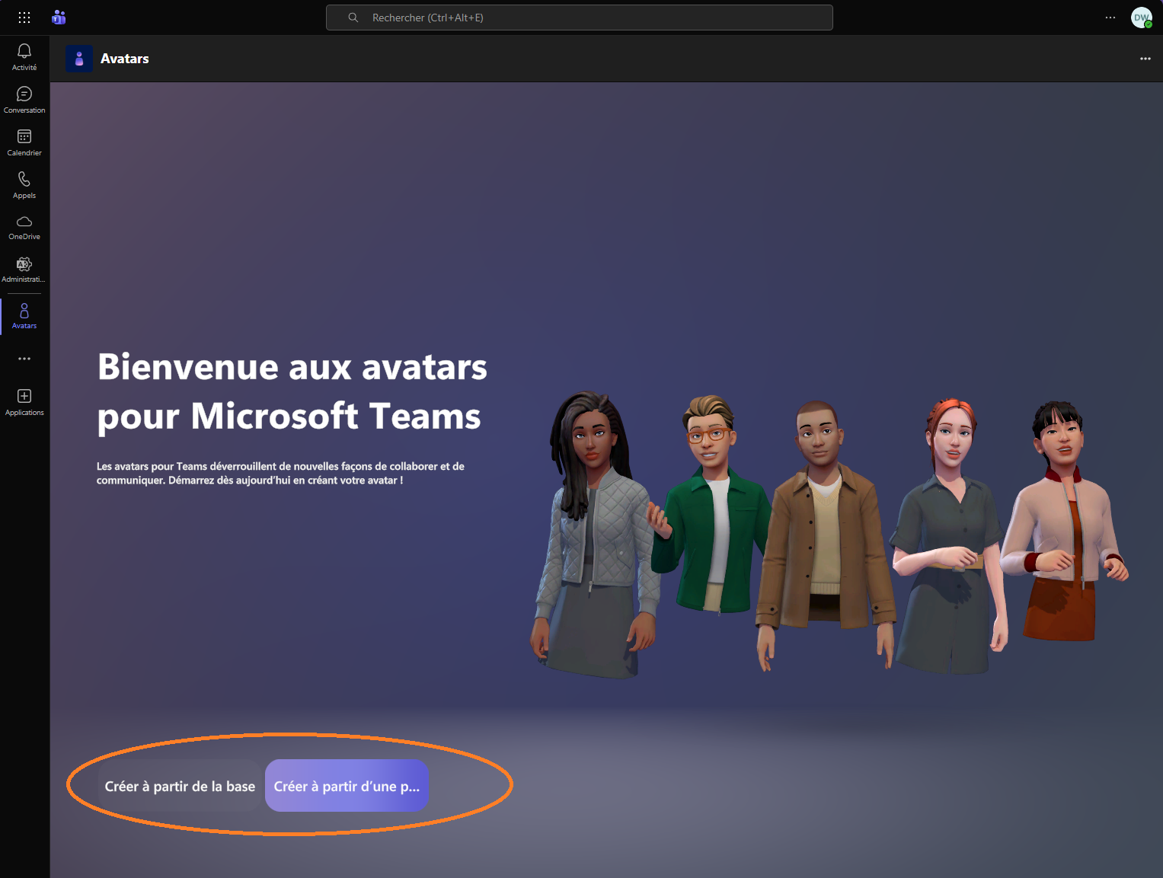
Task: Click the Rechercher search field
Action: pyautogui.click(x=579, y=17)
